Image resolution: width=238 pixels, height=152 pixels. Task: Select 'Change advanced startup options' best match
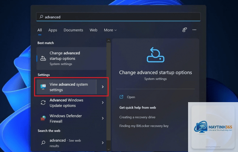coord(71,58)
